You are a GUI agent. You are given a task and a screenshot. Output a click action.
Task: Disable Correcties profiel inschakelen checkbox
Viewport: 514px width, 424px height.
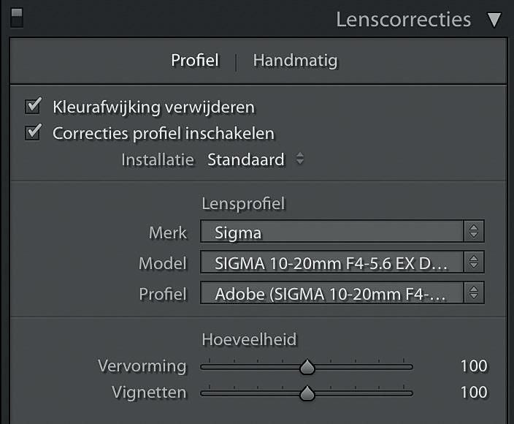[x=33, y=133]
